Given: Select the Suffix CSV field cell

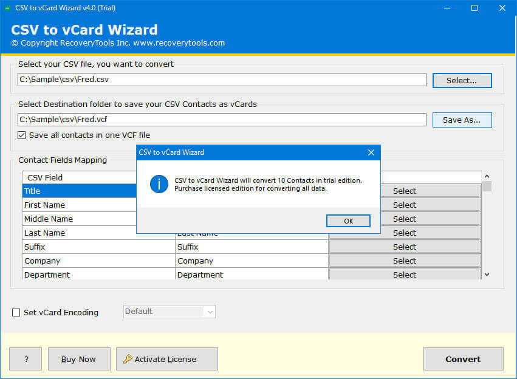Looking at the screenshot, I should (98, 247).
